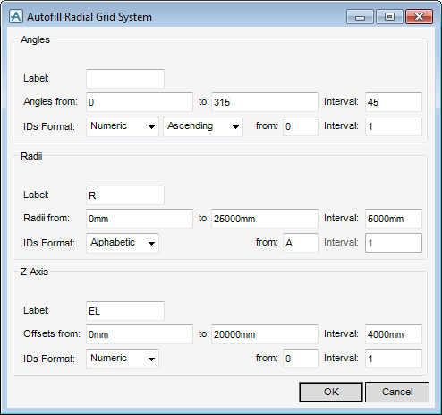Click the Radii to field with 25000mm
This screenshot has height=415, width=442.
click(x=265, y=219)
